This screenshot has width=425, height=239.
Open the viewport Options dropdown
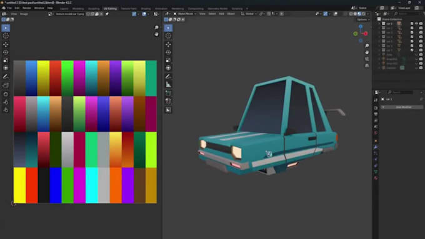[x=363, y=19]
